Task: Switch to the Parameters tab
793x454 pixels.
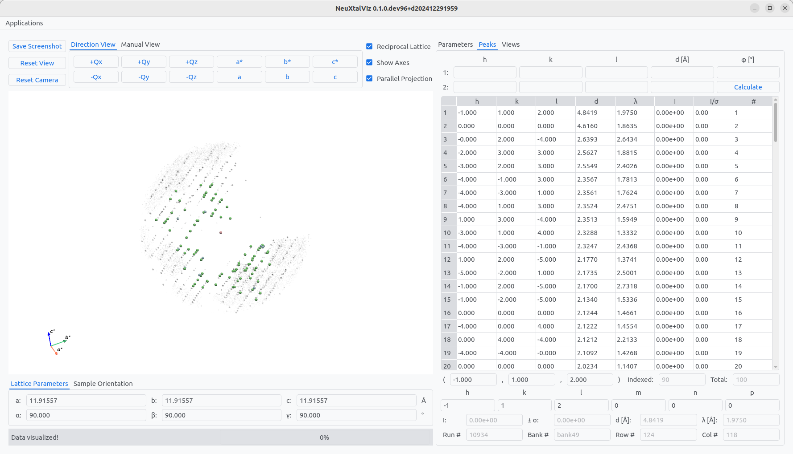Action: (455, 45)
